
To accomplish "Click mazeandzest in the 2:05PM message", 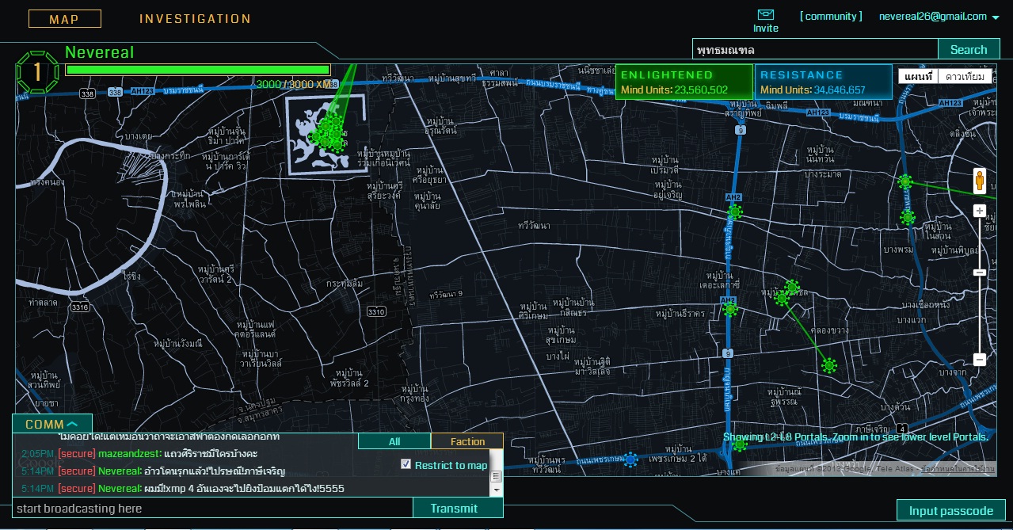I will [x=129, y=454].
